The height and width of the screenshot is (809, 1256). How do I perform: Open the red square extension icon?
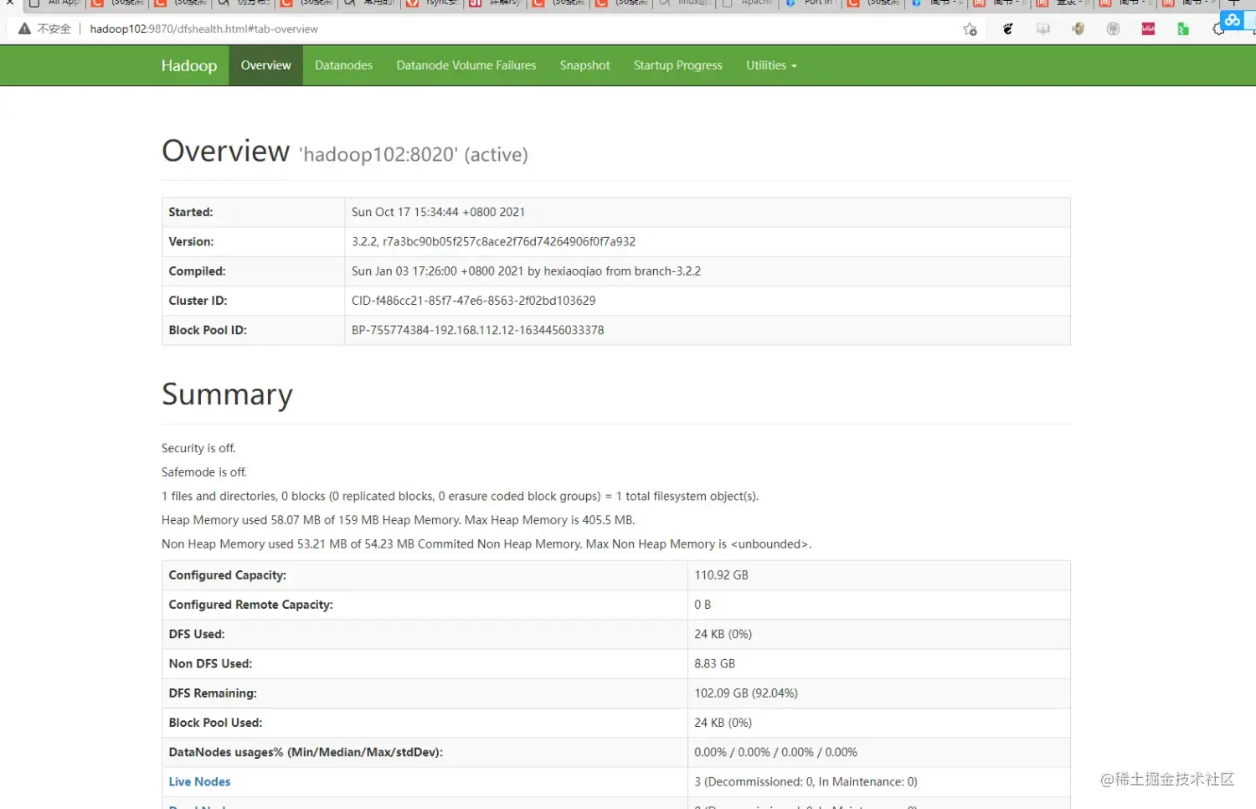click(x=1148, y=29)
